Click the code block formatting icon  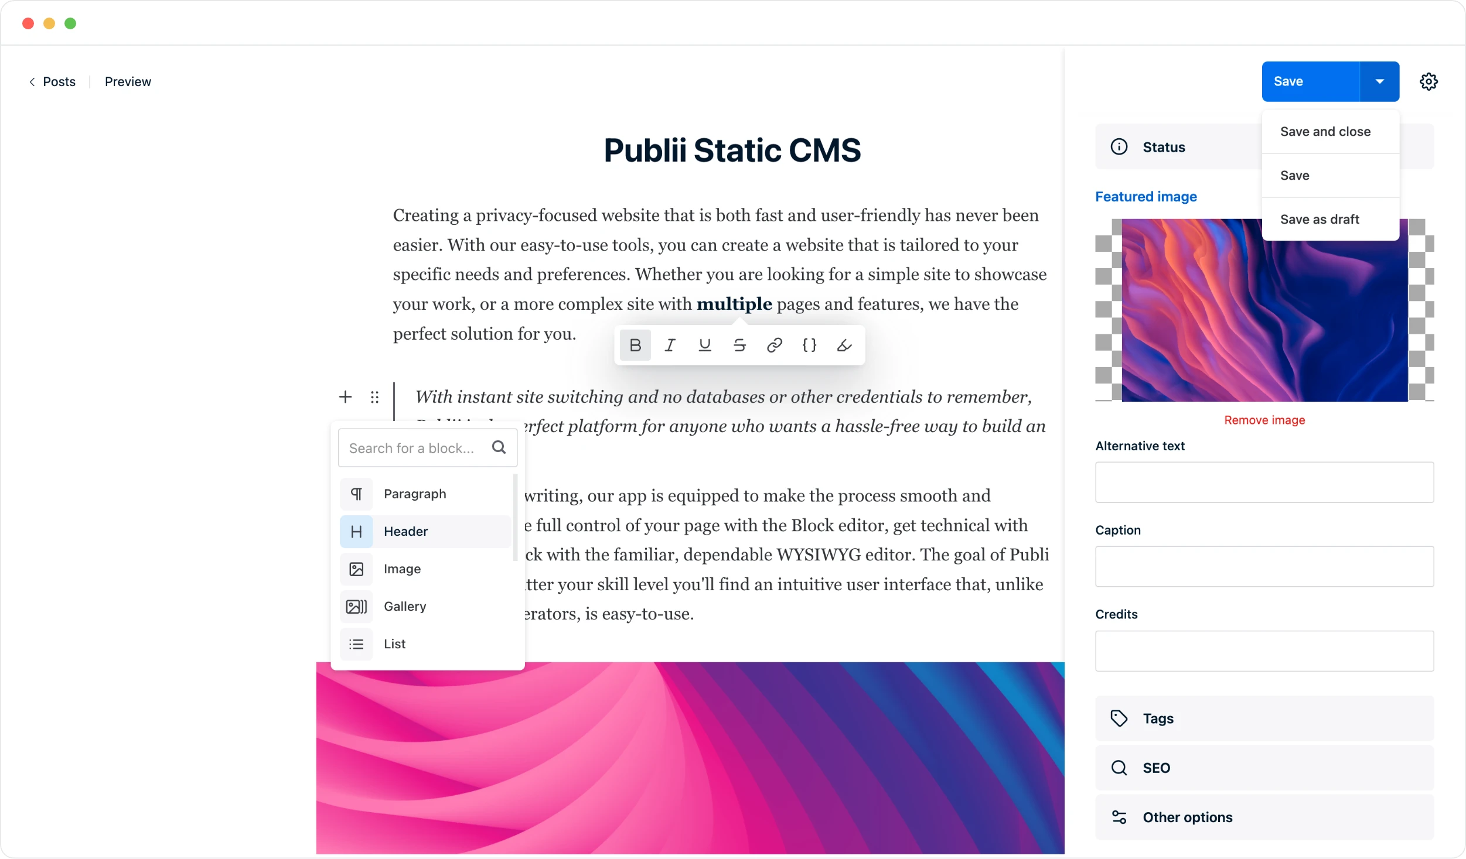coord(810,345)
